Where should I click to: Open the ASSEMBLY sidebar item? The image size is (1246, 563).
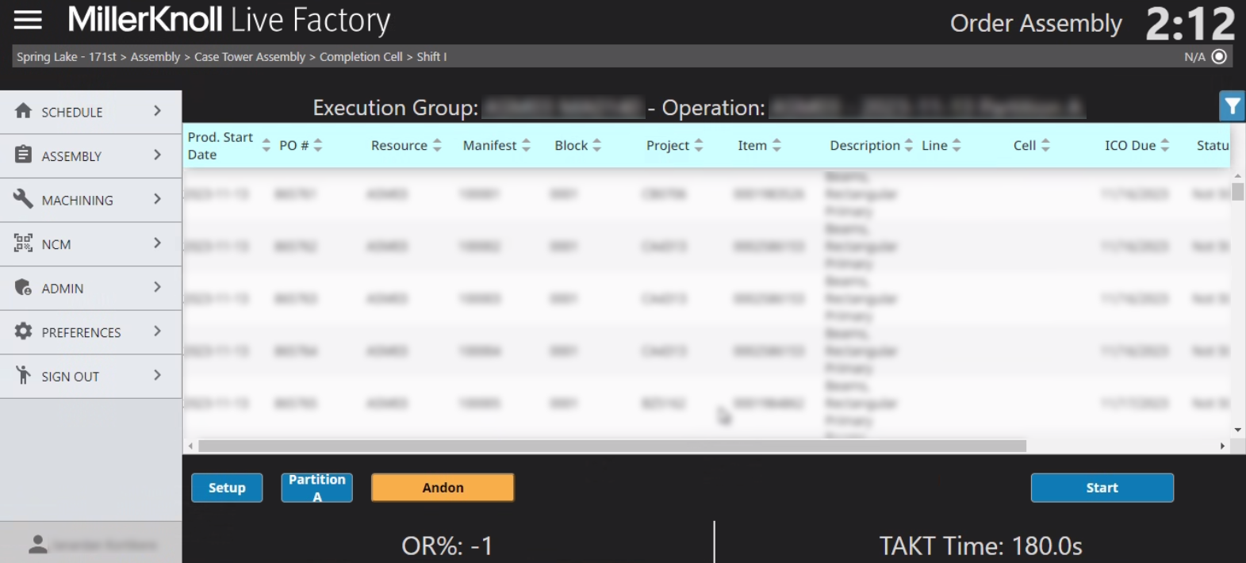coord(91,156)
